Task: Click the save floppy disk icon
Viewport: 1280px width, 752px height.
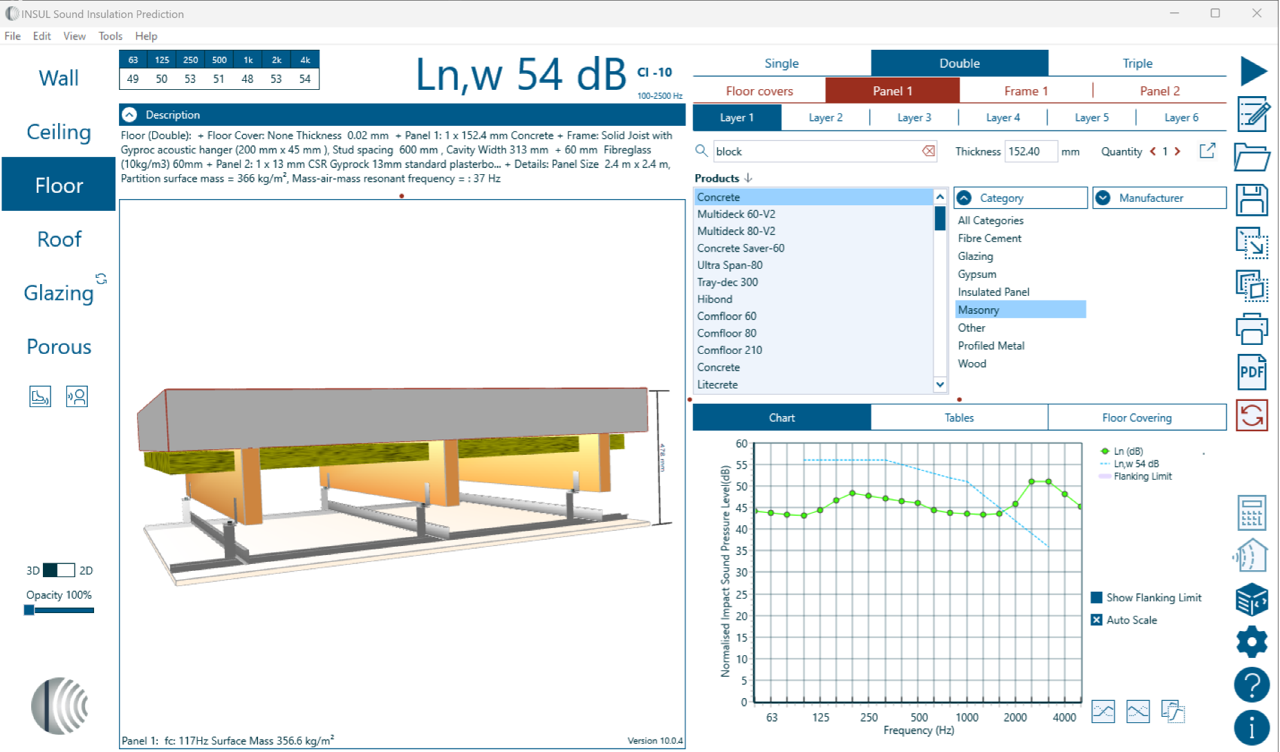Action: (x=1252, y=200)
